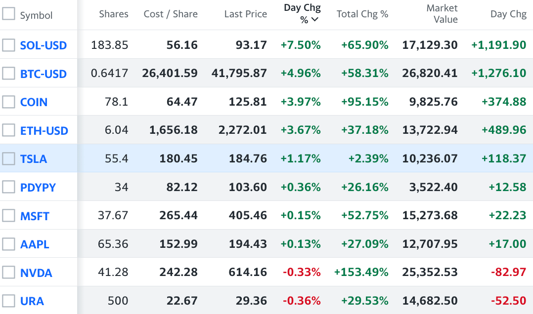Click PDYPY day change percent +0.36%

click(x=301, y=187)
